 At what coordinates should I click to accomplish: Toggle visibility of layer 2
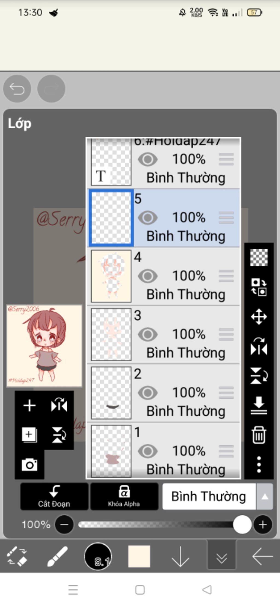click(148, 393)
